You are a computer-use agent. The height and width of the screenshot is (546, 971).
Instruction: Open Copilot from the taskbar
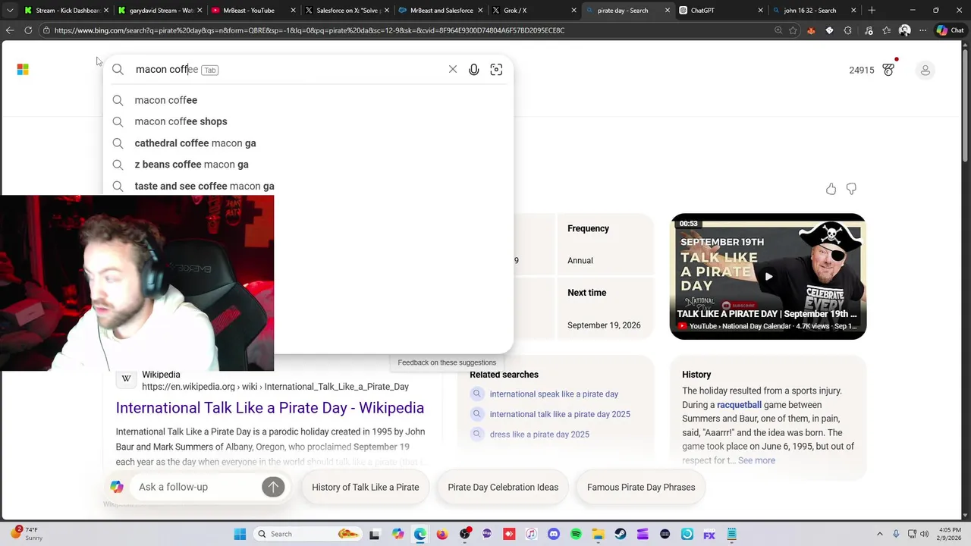point(398,534)
